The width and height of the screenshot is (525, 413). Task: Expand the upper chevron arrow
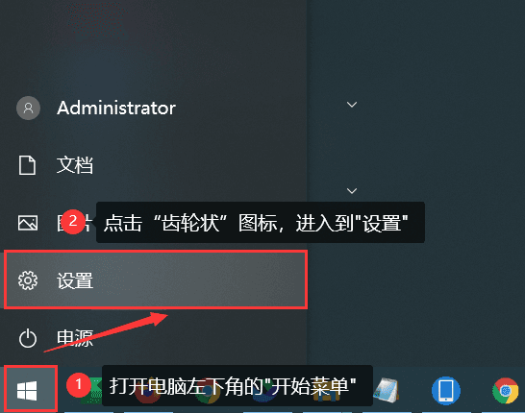(352, 105)
